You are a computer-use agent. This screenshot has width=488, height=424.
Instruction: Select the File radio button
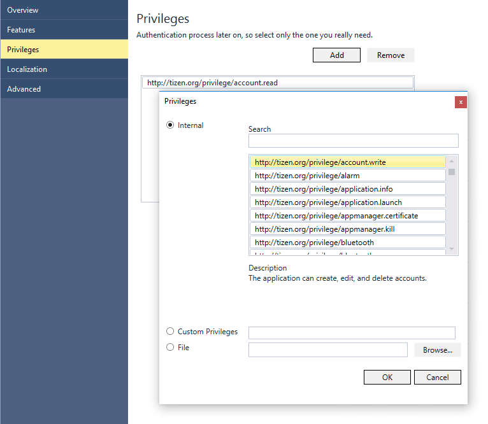(x=170, y=348)
